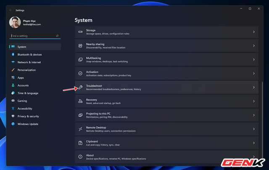Image resolution: width=269 pixels, height=170 pixels.
Task: Click the Accessibility figure icon
Action: pyautogui.click(x=13, y=108)
